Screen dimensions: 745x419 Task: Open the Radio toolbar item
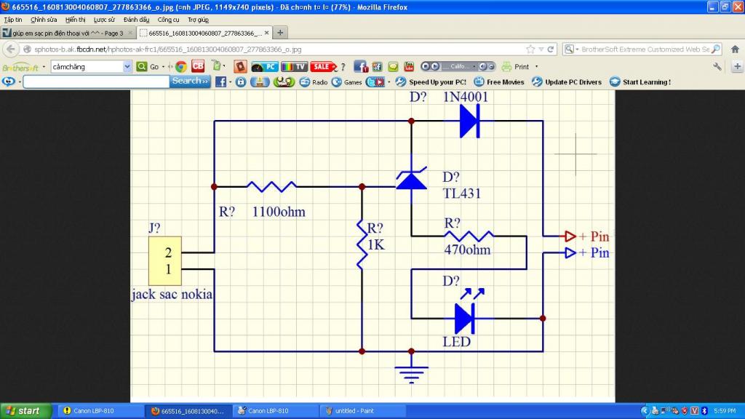point(314,81)
